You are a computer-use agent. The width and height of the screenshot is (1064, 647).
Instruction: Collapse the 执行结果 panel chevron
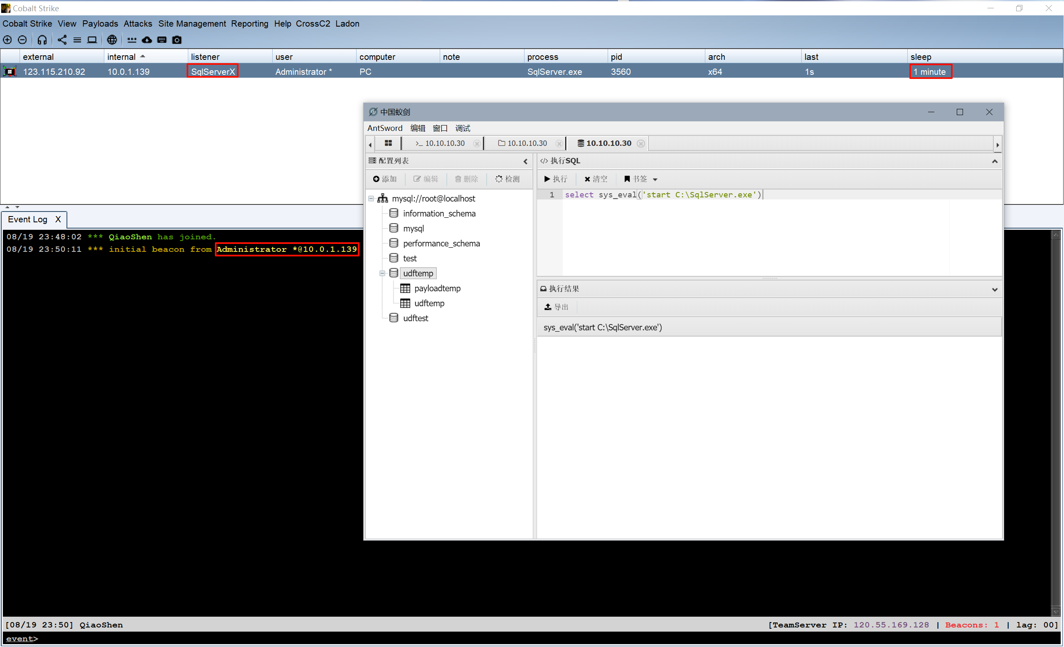pos(995,290)
